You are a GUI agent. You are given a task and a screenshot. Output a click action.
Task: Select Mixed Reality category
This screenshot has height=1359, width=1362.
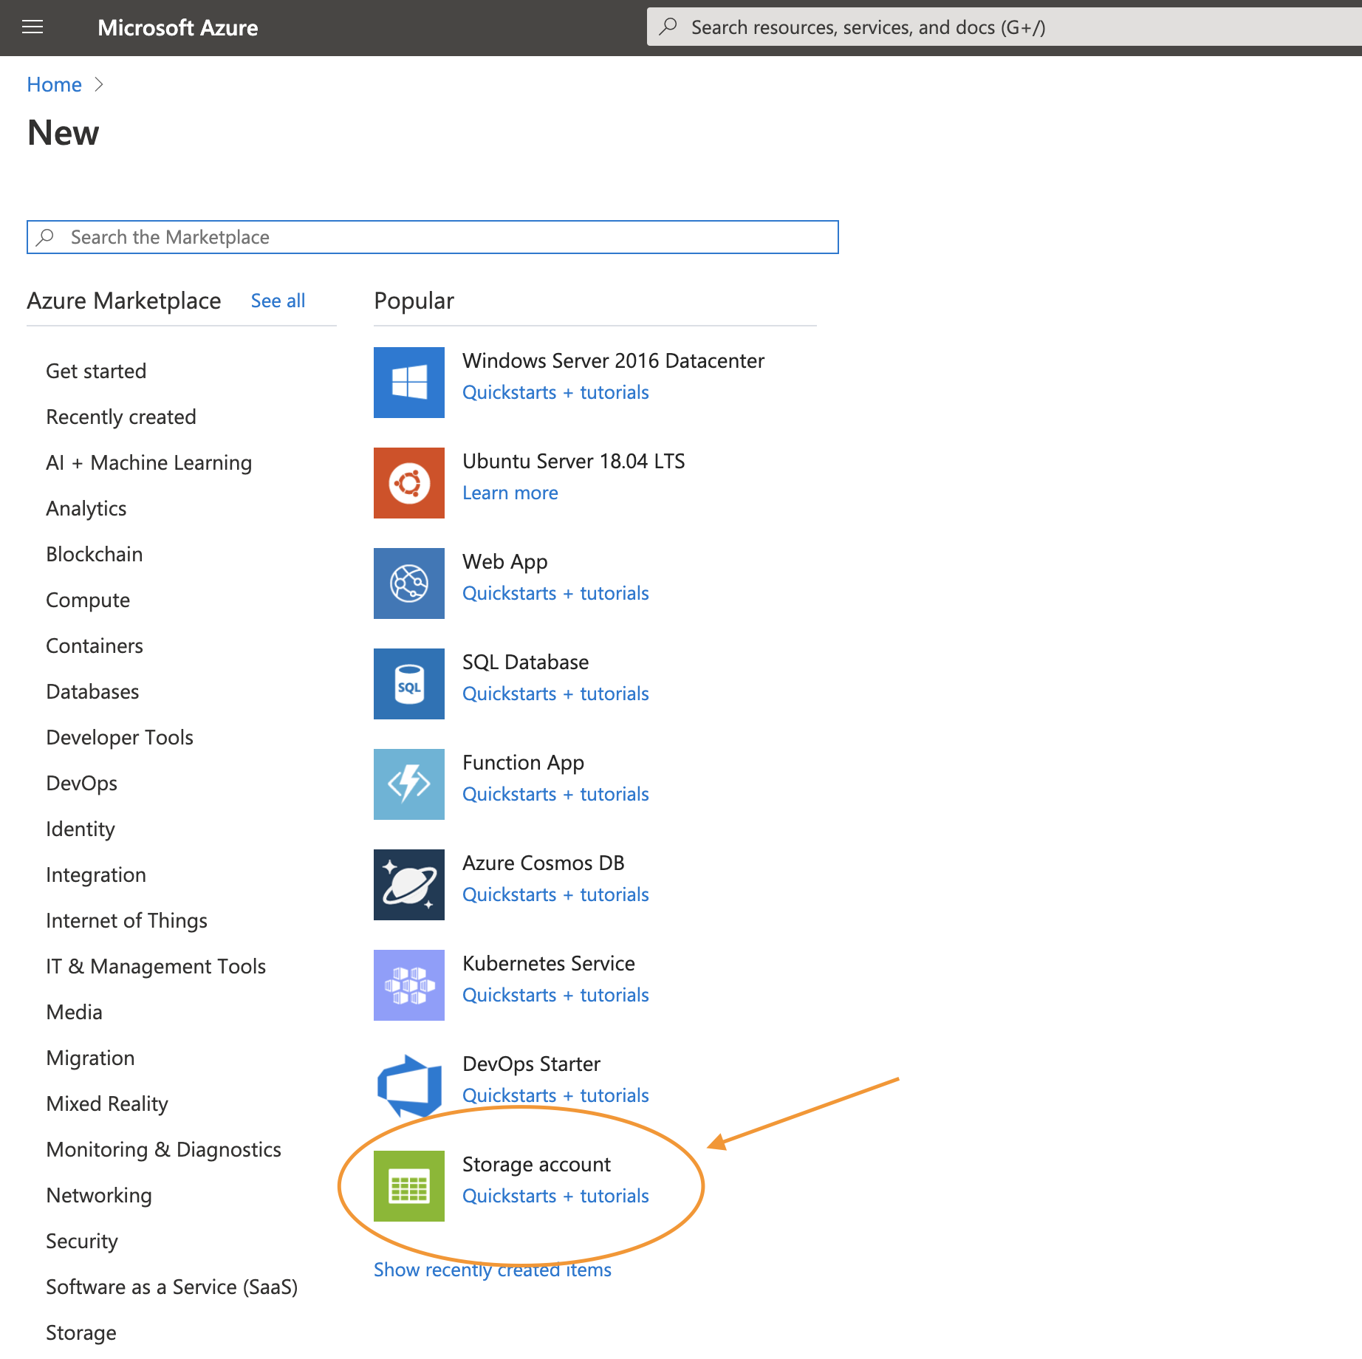(107, 1103)
